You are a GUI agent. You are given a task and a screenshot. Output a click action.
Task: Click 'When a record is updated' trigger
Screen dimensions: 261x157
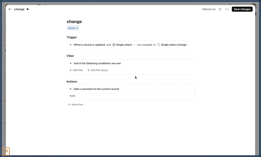point(89,45)
